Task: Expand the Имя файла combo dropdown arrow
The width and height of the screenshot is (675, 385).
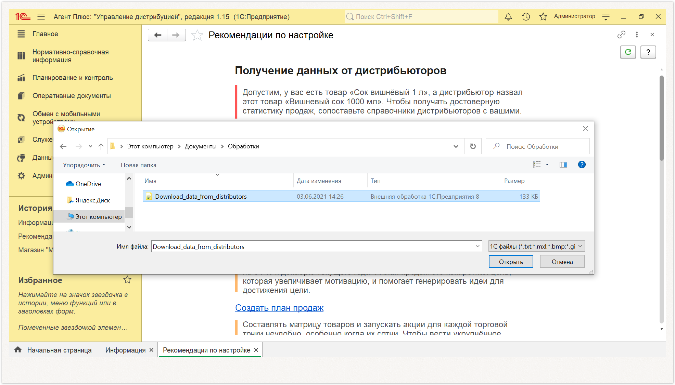Action: coord(477,247)
